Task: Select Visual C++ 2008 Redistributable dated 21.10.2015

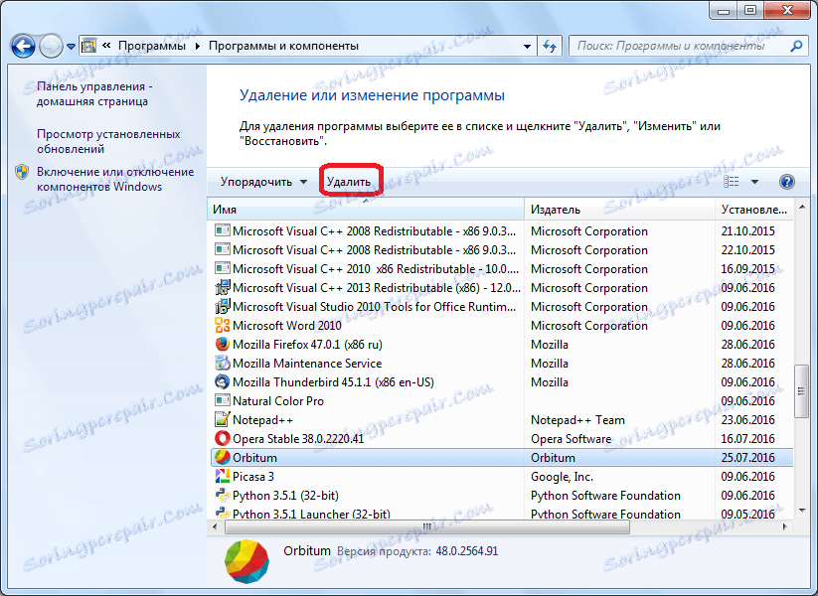Action: point(502,231)
